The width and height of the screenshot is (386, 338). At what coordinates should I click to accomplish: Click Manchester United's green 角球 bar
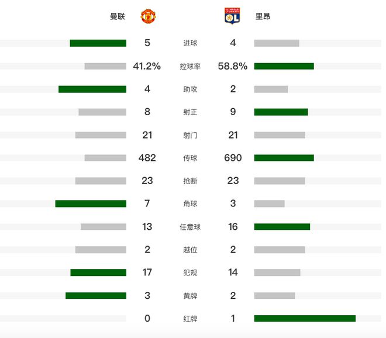point(91,204)
